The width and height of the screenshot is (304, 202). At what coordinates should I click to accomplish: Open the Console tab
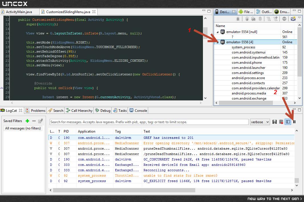(138, 111)
